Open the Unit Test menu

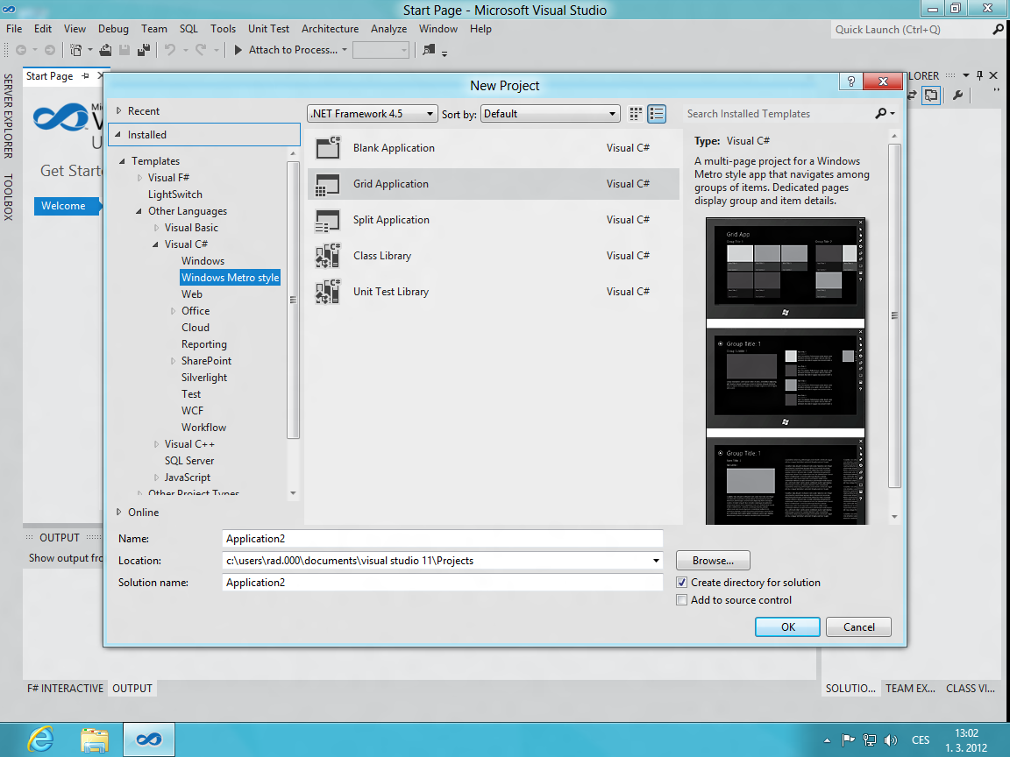pyautogui.click(x=268, y=29)
